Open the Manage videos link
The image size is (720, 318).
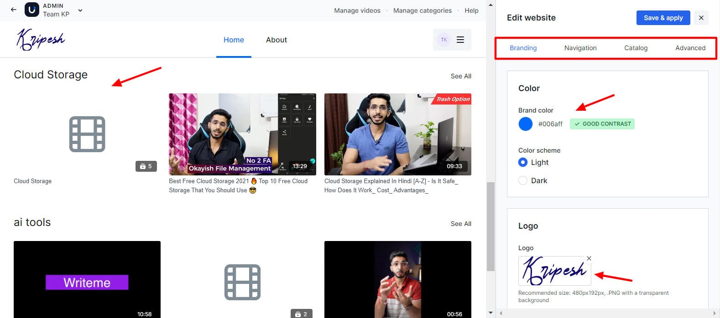357,10
